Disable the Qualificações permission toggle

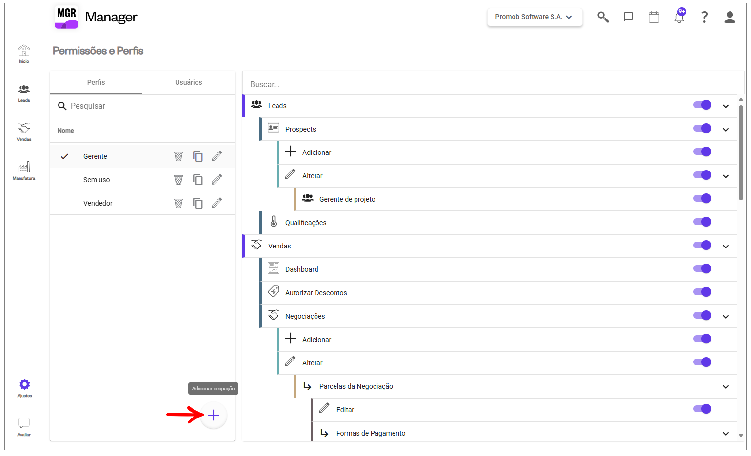702,222
